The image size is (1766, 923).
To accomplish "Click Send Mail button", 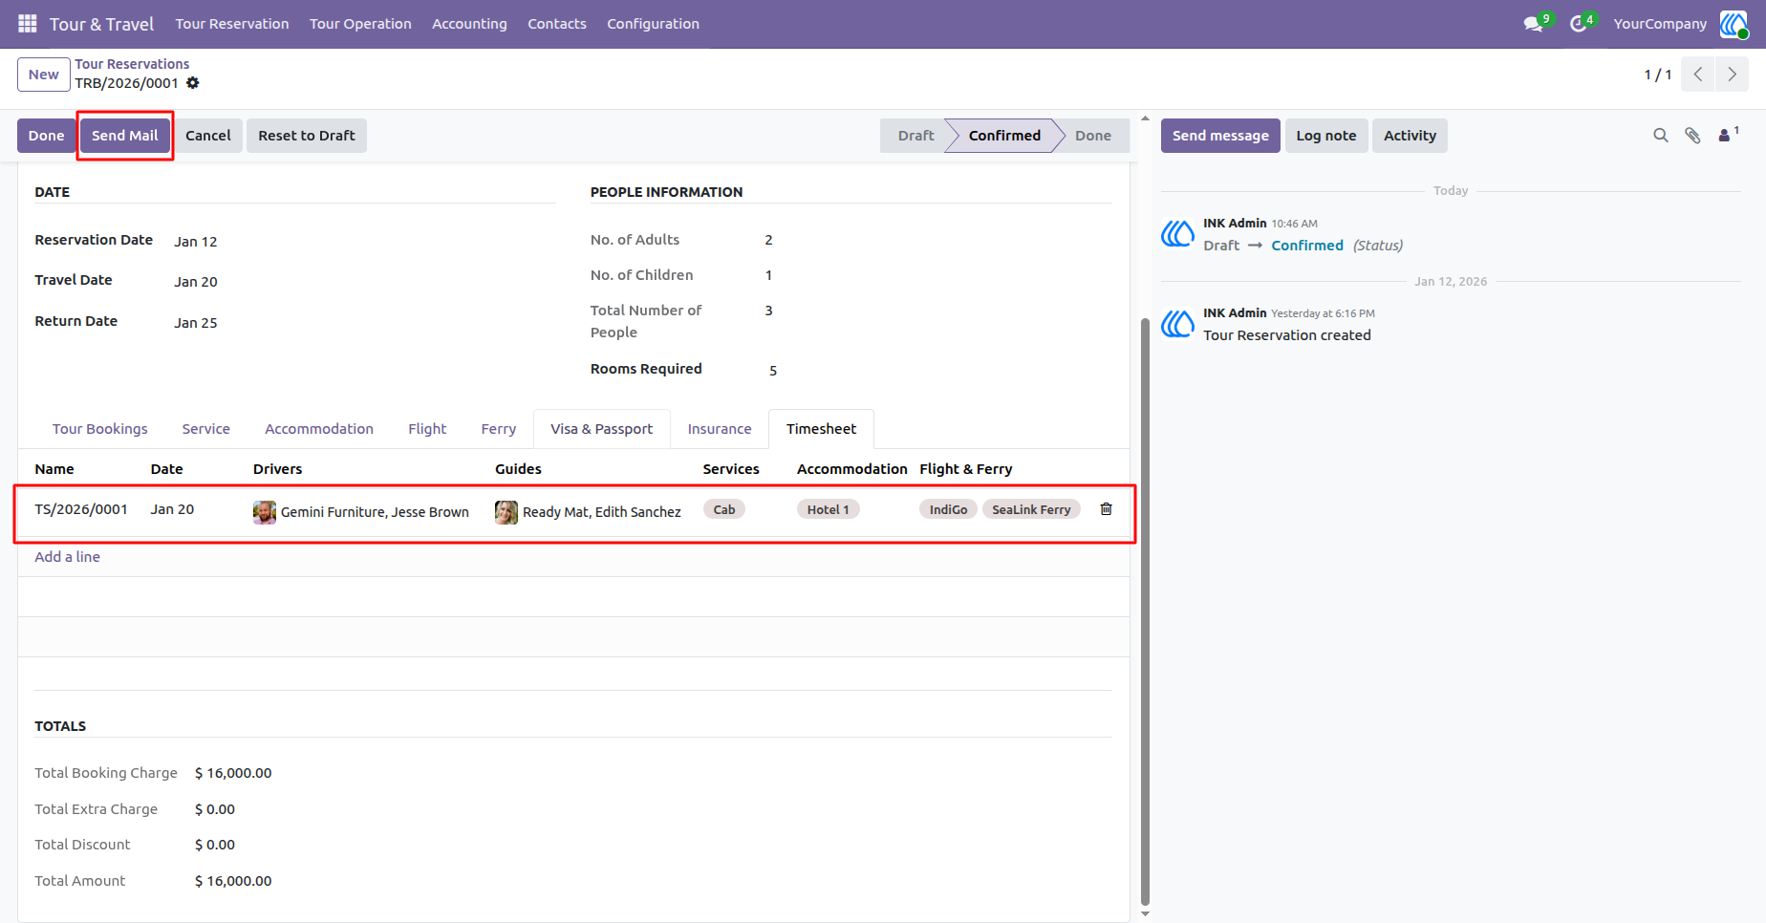I will click(125, 136).
